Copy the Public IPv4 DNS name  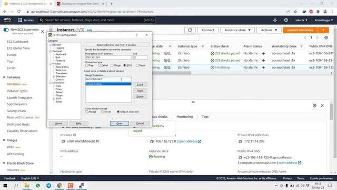pyautogui.click(x=240, y=157)
